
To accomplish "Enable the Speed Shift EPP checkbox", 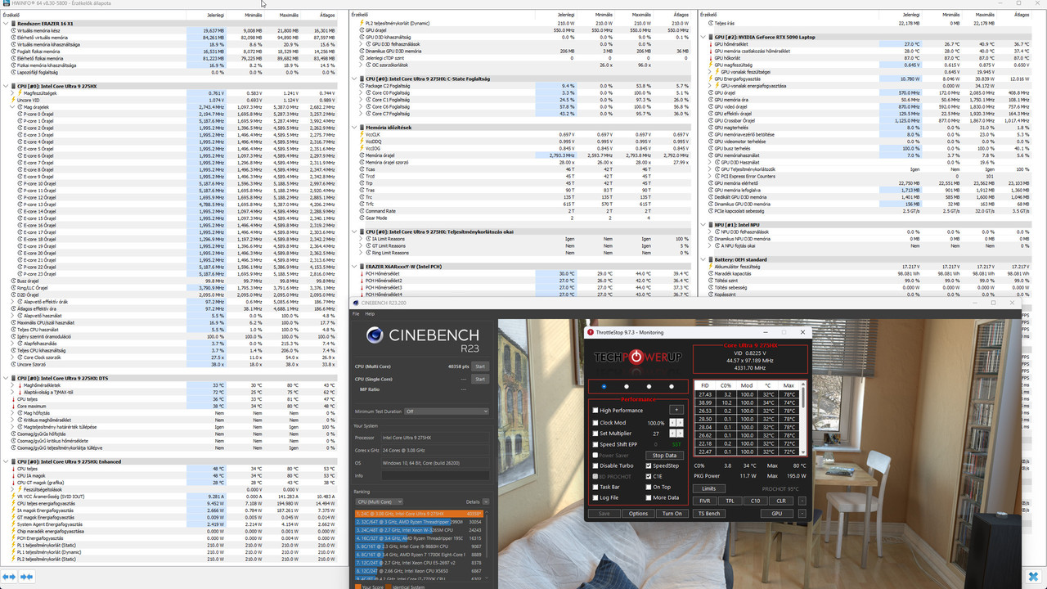I will pyautogui.click(x=595, y=444).
